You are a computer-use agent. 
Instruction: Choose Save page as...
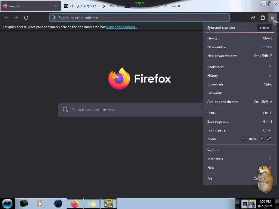pos(239,122)
